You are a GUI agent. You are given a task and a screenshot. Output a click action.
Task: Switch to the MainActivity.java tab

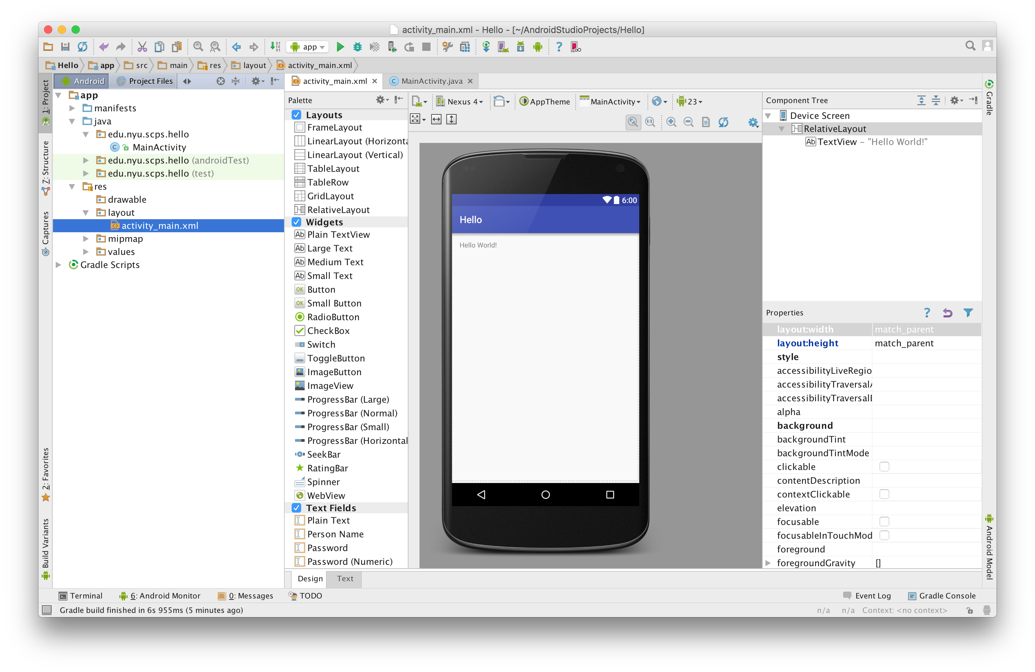pos(432,81)
